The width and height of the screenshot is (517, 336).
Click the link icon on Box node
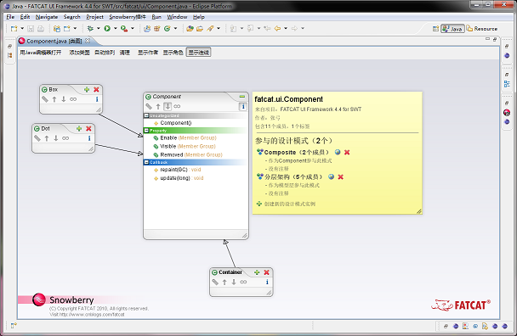pos(73,99)
